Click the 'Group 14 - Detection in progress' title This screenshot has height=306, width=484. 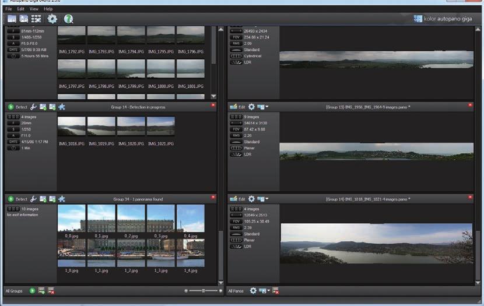coord(138,107)
